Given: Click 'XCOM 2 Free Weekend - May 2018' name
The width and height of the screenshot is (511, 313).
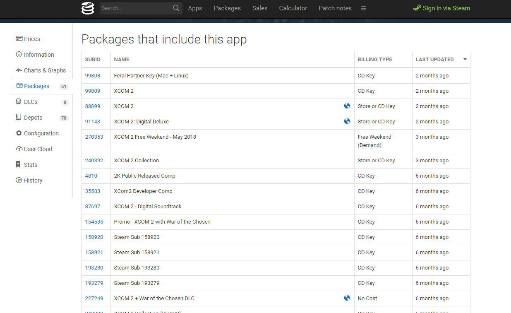Looking at the screenshot, I should click(155, 137).
